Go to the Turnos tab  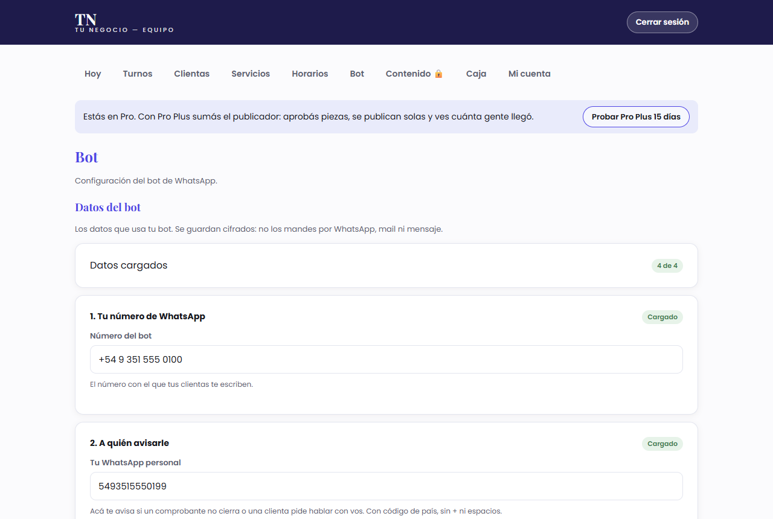[x=138, y=74]
